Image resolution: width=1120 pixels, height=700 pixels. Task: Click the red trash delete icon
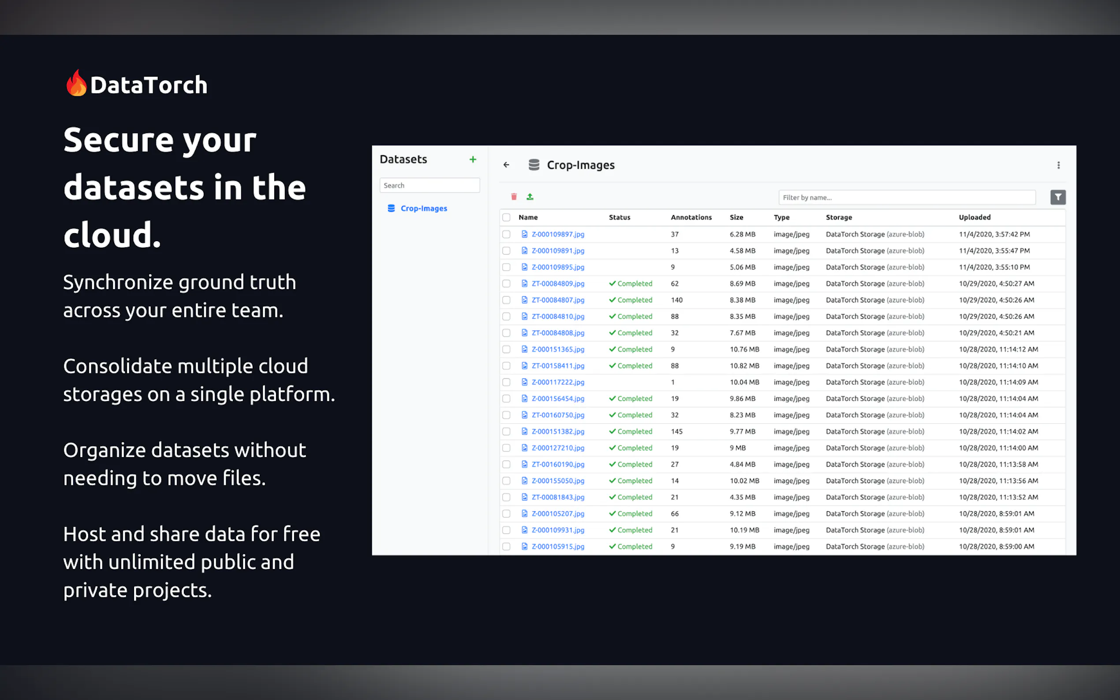coord(514,197)
